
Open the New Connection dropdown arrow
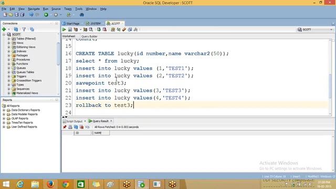point(9,29)
